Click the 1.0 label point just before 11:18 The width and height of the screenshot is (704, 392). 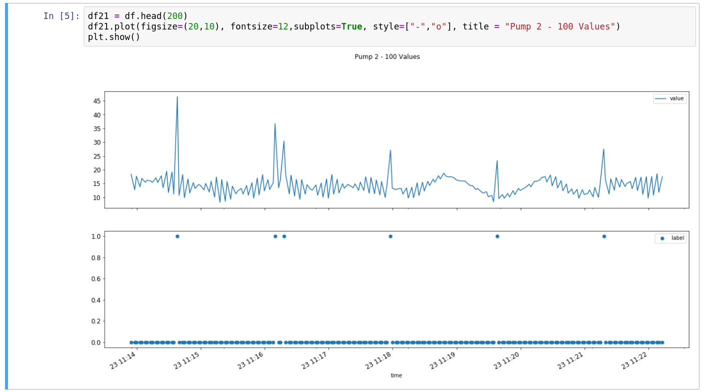(391, 236)
